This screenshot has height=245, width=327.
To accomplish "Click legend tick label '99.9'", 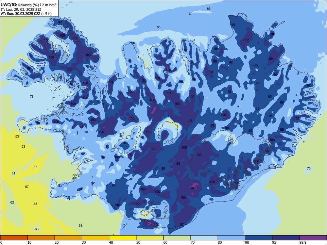I will pos(302,242).
